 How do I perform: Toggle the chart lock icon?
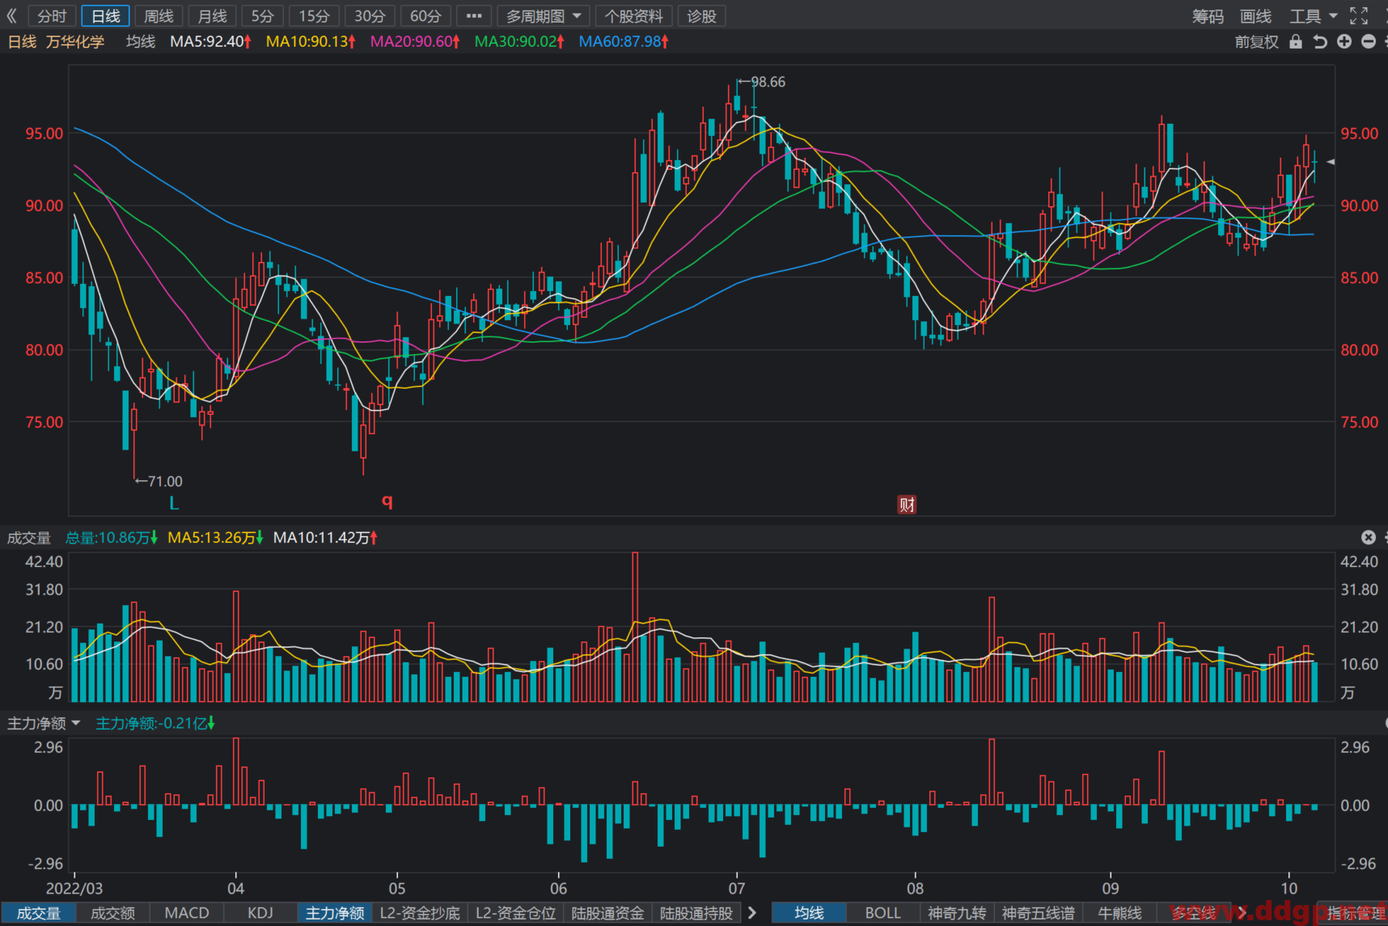coord(1296,41)
